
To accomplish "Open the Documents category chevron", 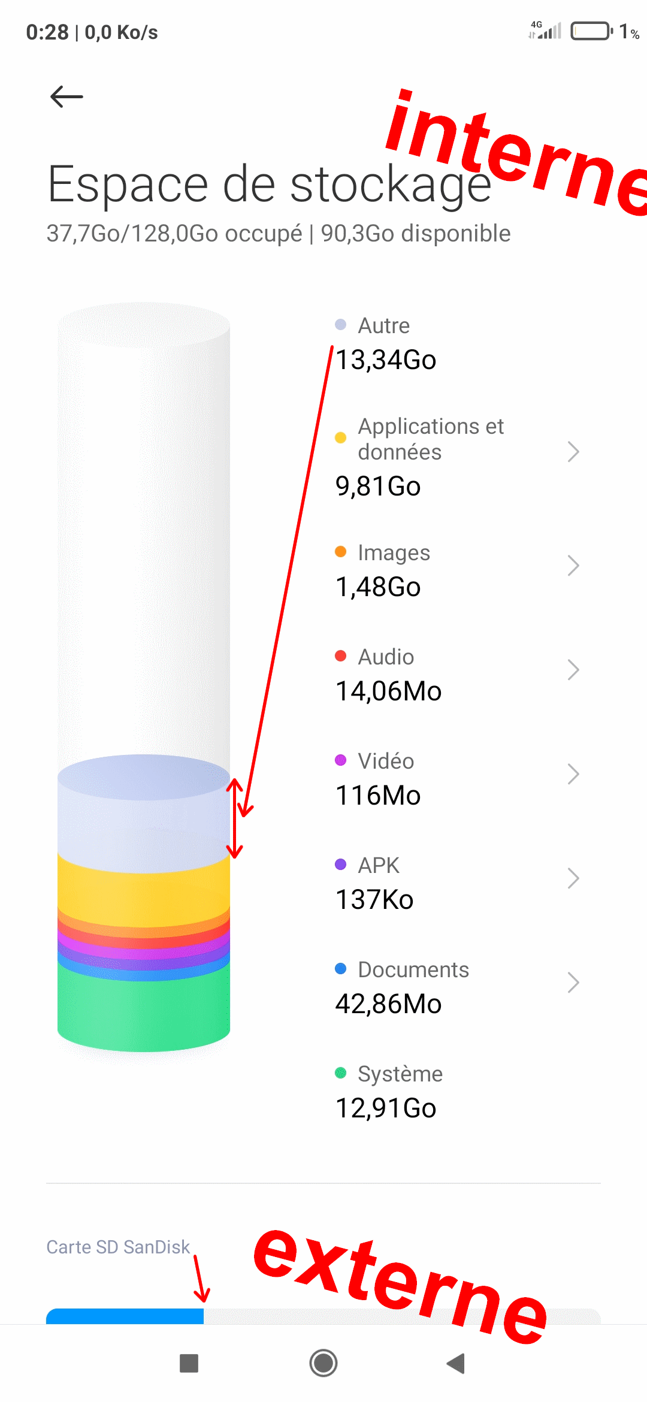I will [x=573, y=983].
